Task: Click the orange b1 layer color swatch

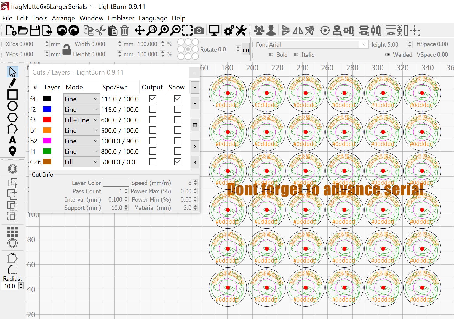Action: [x=47, y=130]
